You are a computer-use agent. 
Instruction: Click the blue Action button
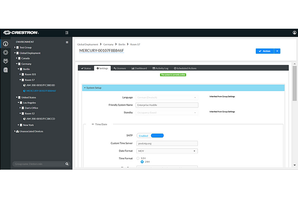click(265, 50)
